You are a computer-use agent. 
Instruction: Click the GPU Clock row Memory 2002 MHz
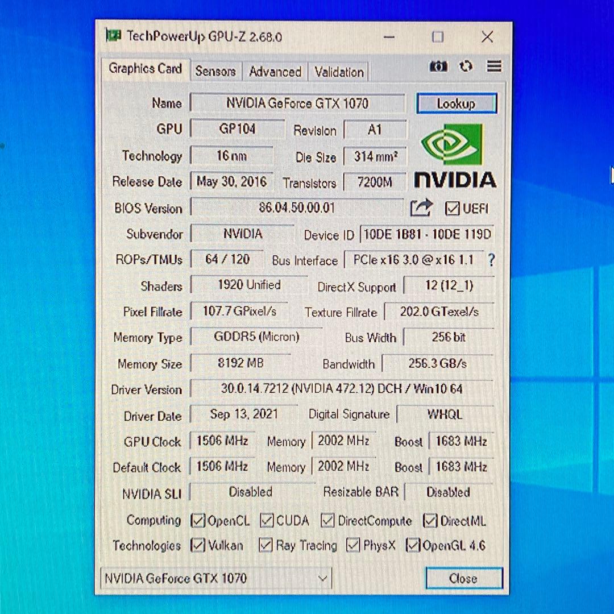pos(344,441)
